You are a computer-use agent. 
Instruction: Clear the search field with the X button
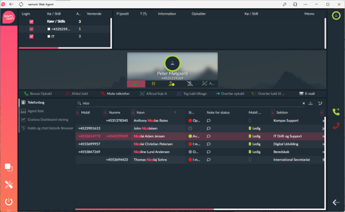pyautogui.click(x=304, y=103)
